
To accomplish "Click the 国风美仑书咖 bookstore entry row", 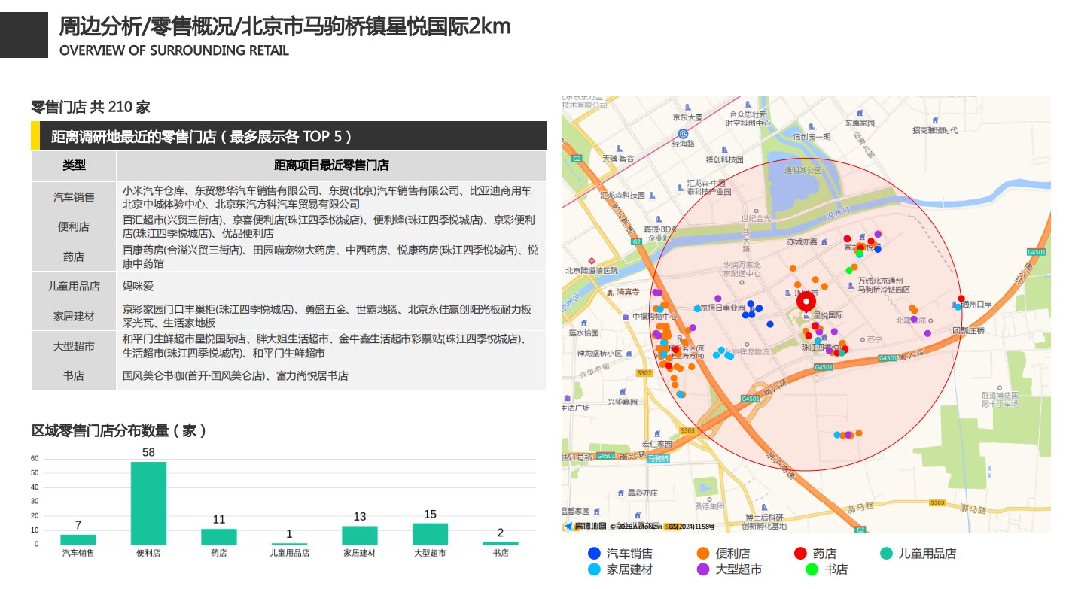I will (236, 375).
